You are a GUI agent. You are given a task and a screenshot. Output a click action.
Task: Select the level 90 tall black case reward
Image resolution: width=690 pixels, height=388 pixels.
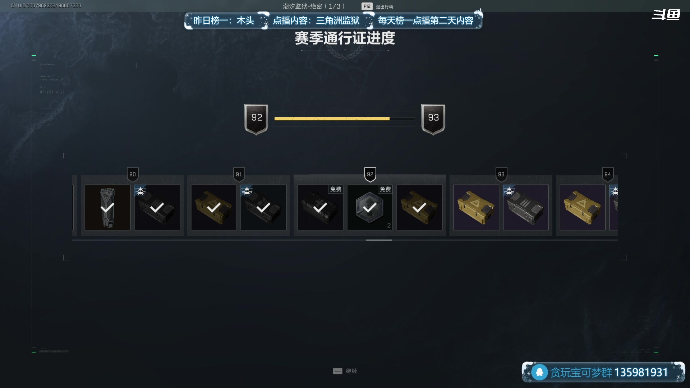(x=107, y=207)
